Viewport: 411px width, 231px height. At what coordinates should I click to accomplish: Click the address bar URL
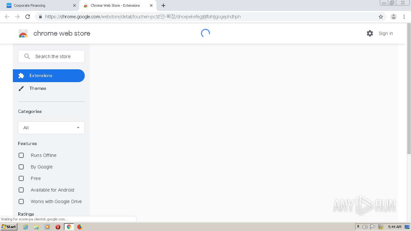click(143, 17)
